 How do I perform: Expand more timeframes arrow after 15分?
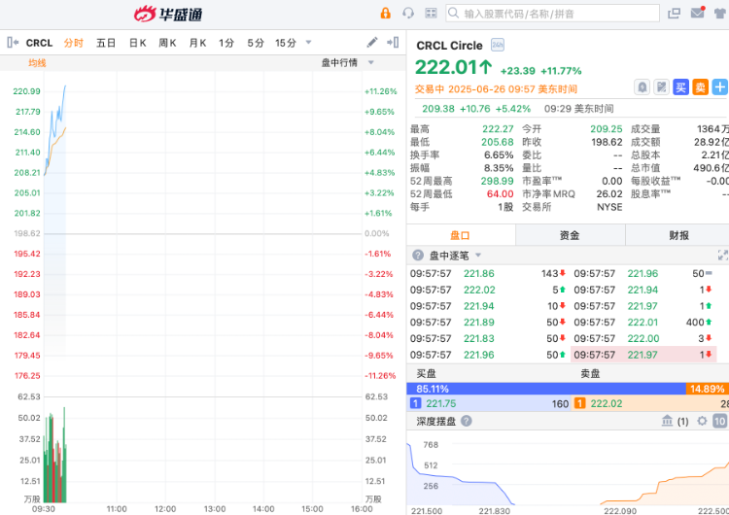(309, 43)
